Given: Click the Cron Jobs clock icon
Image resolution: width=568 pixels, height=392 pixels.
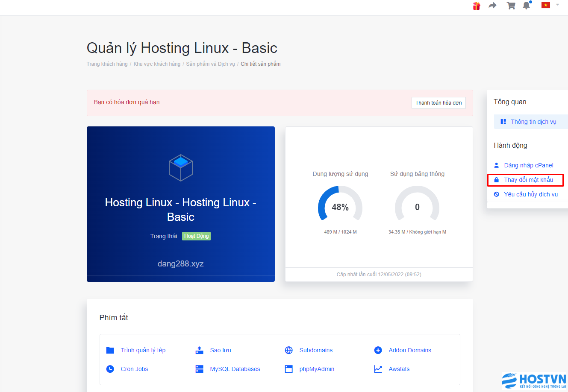Looking at the screenshot, I should click(x=110, y=369).
